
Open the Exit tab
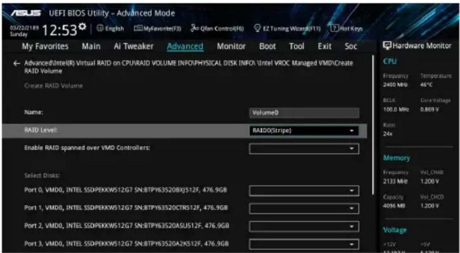[x=325, y=46]
